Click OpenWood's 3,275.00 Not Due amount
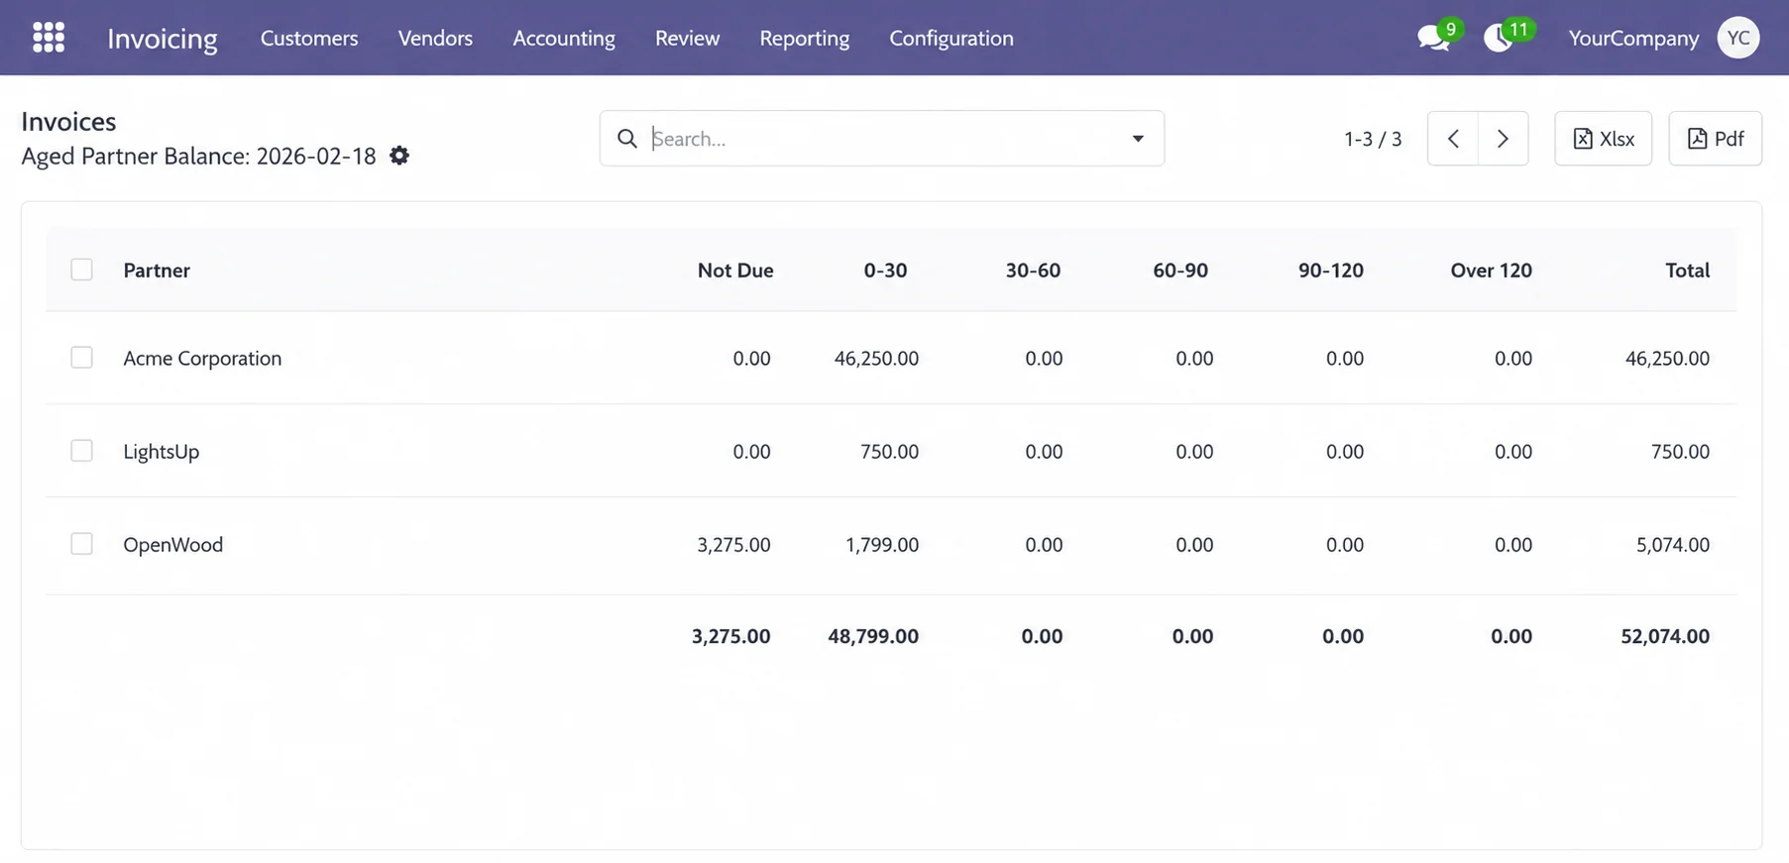Viewport: 1789px width, 863px height. pos(733,544)
